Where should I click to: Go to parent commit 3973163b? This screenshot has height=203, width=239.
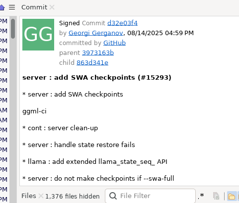coord(98,53)
